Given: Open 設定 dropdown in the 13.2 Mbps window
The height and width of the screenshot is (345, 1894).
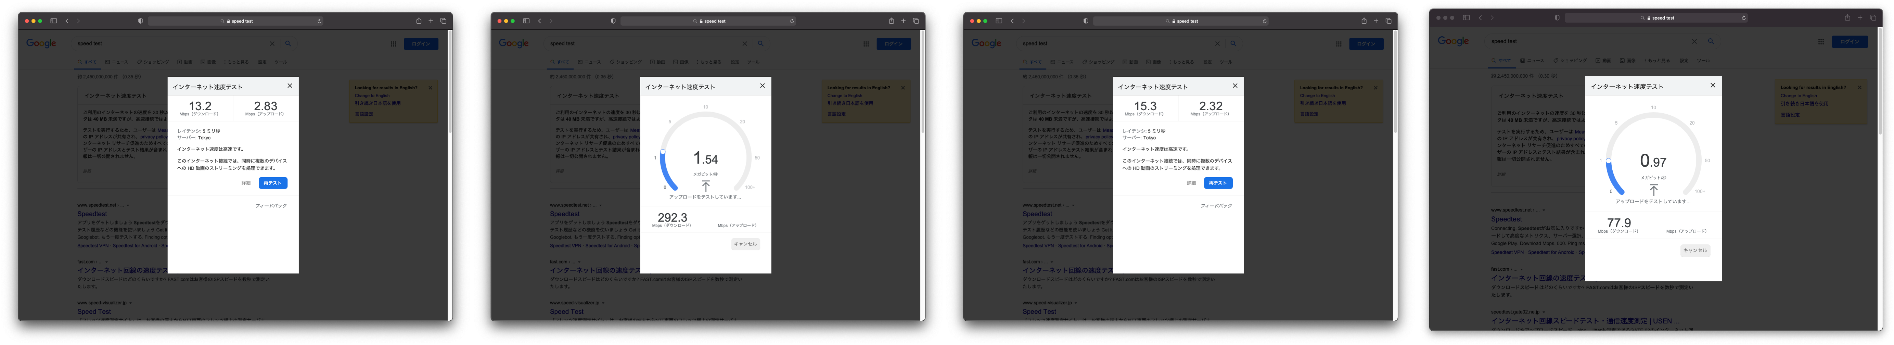Looking at the screenshot, I should click(x=263, y=62).
